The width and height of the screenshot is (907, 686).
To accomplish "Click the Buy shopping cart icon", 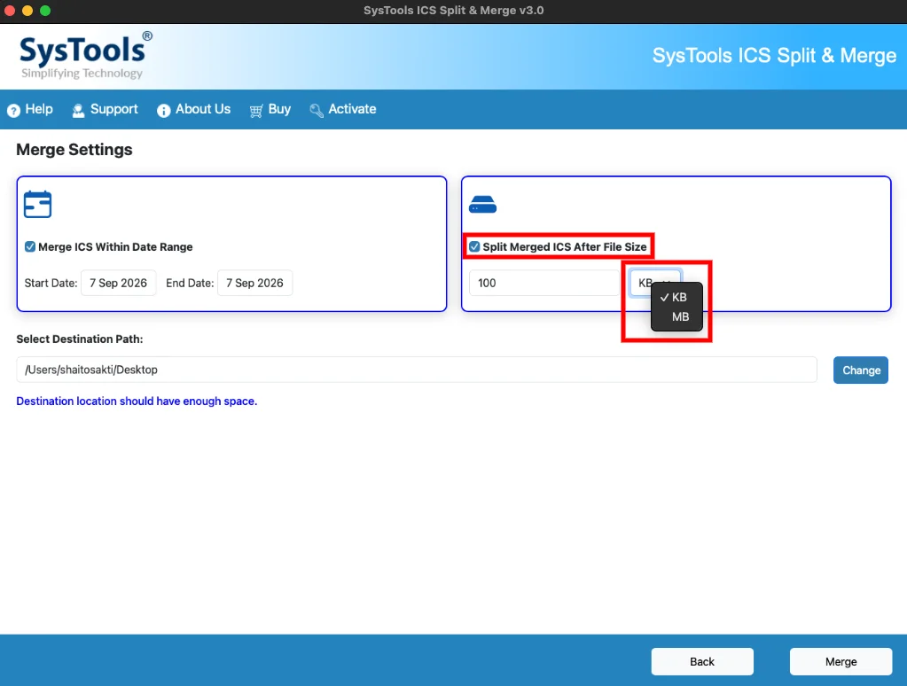I will coord(256,111).
